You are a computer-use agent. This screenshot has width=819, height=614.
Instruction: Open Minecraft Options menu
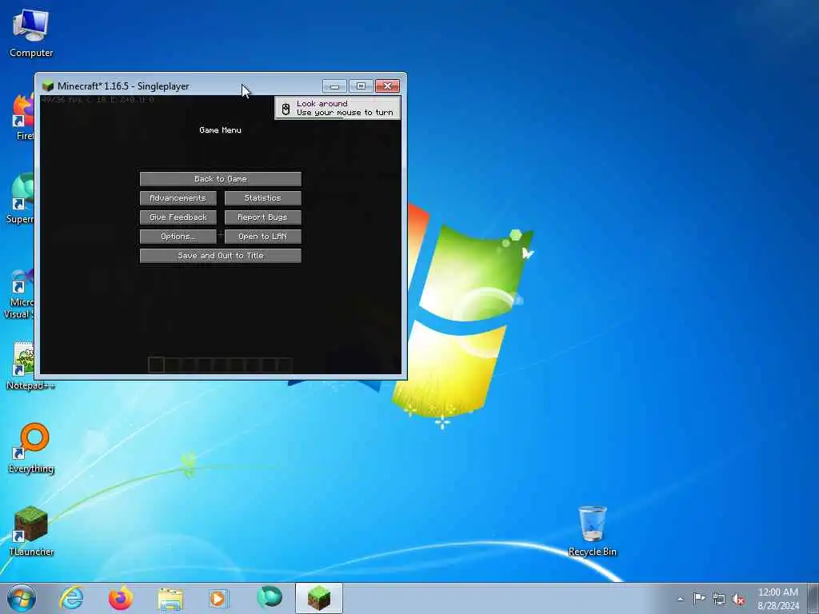click(x=178, y=237)
